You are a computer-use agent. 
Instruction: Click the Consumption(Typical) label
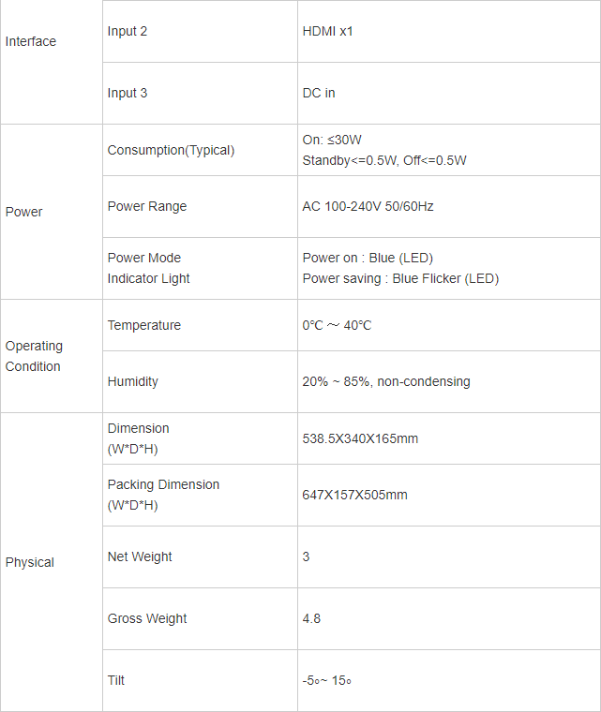point(171,150)
